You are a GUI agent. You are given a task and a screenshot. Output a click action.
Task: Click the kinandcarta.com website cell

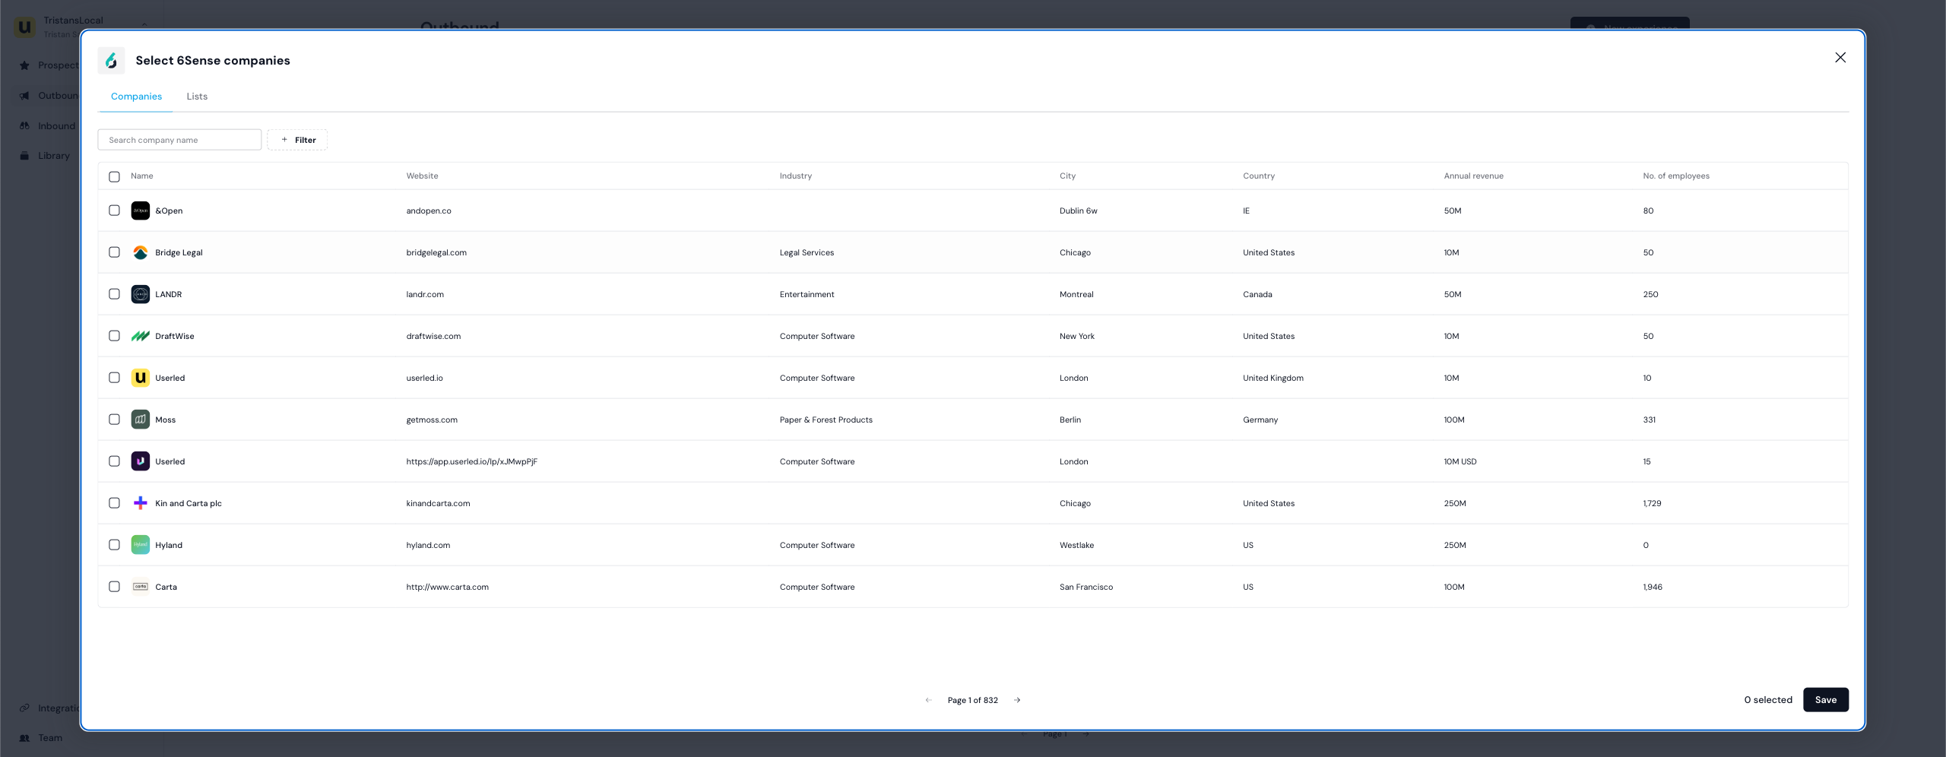pyautogui.click(x=438, y=504)
